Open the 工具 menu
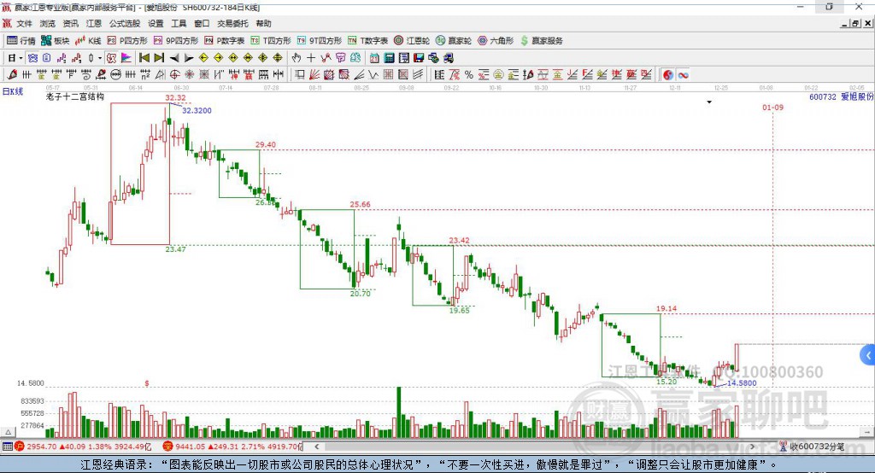This screenshot has height=473, width=875. point(179,23)
